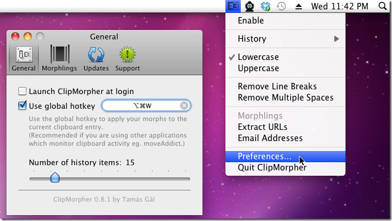392x221 pixels.
Task: Open the Updates preferences tab
Action: point(96,58)
